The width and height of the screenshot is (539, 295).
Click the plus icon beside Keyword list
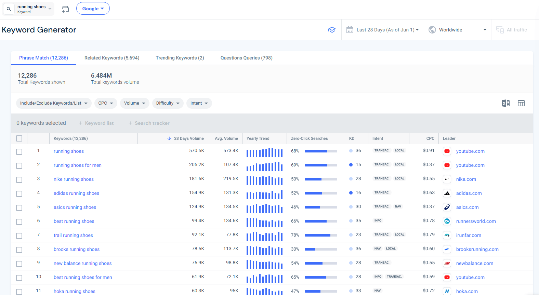point(80,123)
